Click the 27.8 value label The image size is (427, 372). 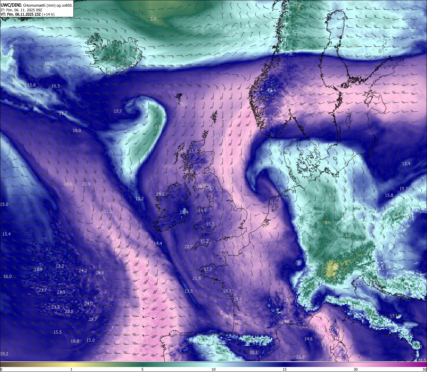pos(285,322)
